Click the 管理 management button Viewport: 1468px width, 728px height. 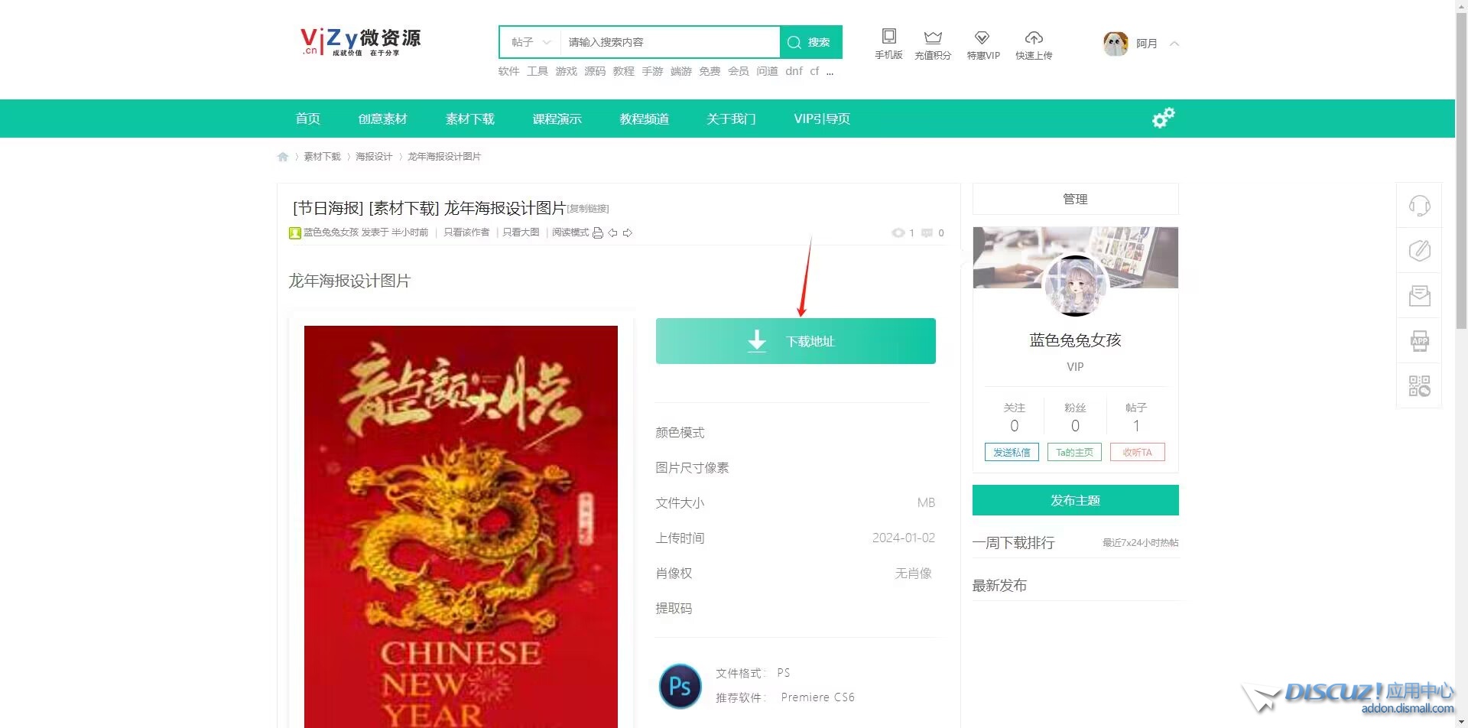(1075, 199)
